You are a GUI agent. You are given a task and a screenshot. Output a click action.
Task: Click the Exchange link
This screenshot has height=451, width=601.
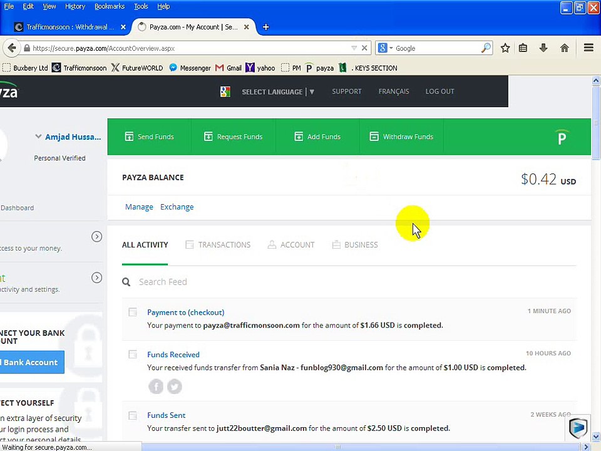[x=177, y=207]
